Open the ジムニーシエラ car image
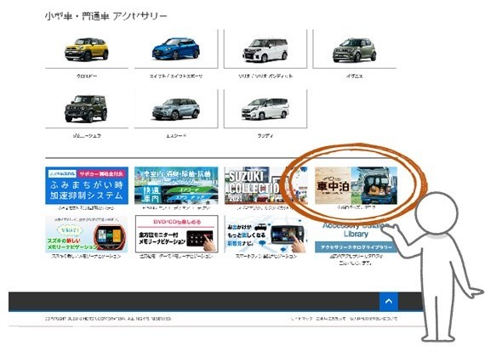 [87, 109]
